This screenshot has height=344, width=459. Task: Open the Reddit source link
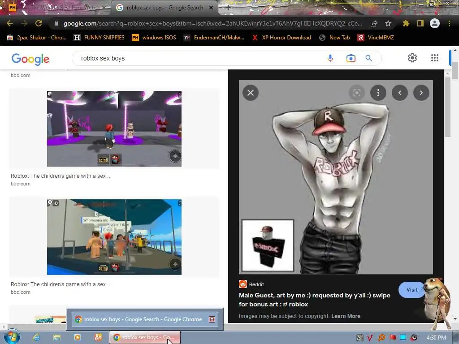click(251, 284)
